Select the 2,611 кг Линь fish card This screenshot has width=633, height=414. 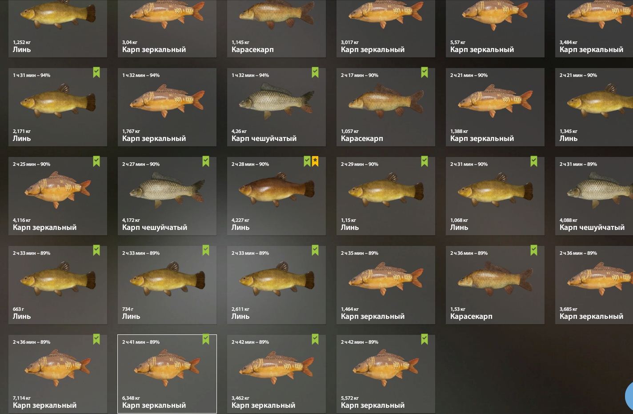[x=276, y=285]
